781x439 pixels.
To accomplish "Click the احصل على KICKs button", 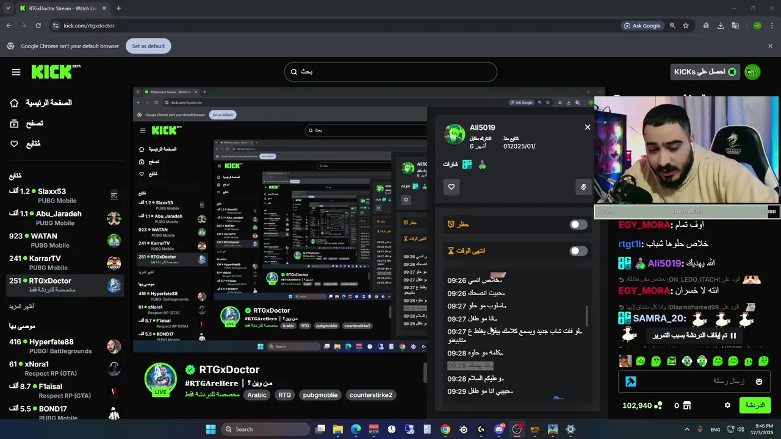I will click(x=705, y=72).
